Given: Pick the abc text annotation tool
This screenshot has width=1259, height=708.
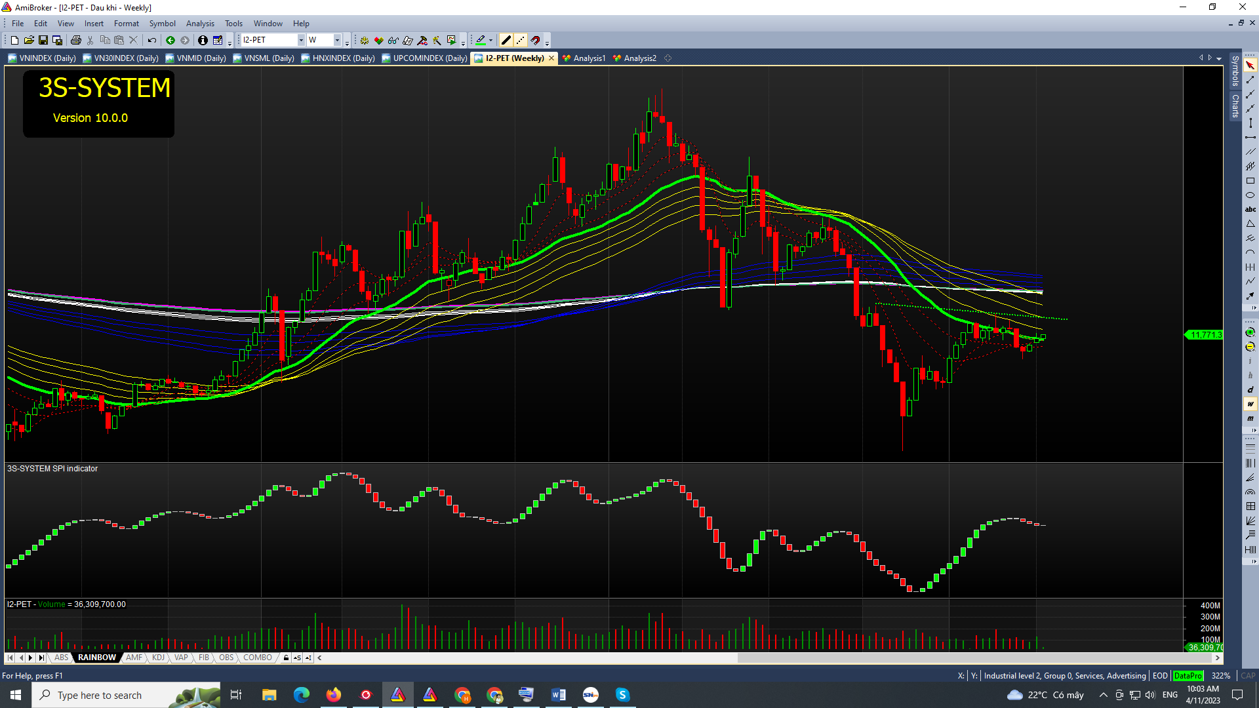Looking at the screenshot, I should coord(1250,210).
